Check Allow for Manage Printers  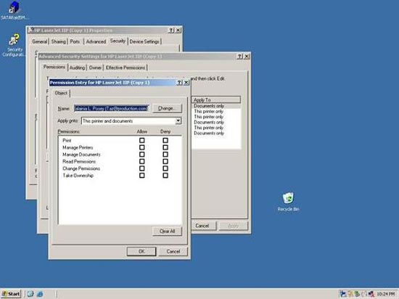click(x=142, y=147)
